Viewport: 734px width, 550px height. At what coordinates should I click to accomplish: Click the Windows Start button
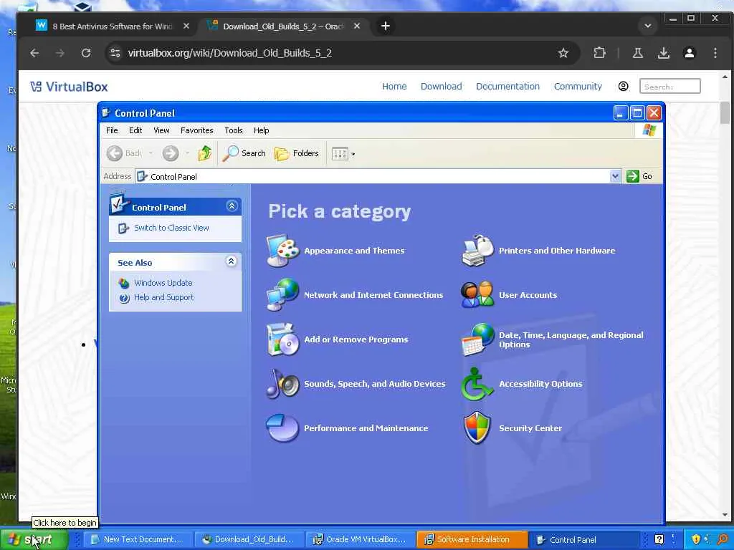coord(34,540)
